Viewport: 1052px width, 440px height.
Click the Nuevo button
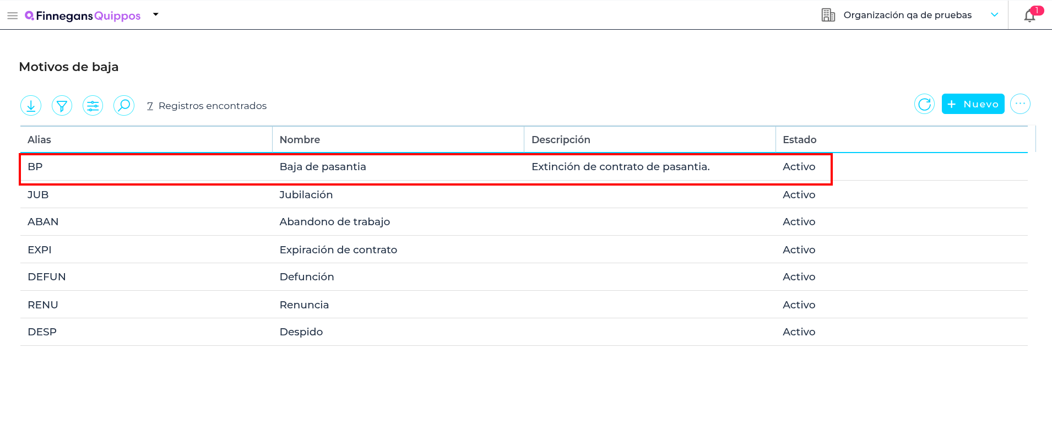973,104
